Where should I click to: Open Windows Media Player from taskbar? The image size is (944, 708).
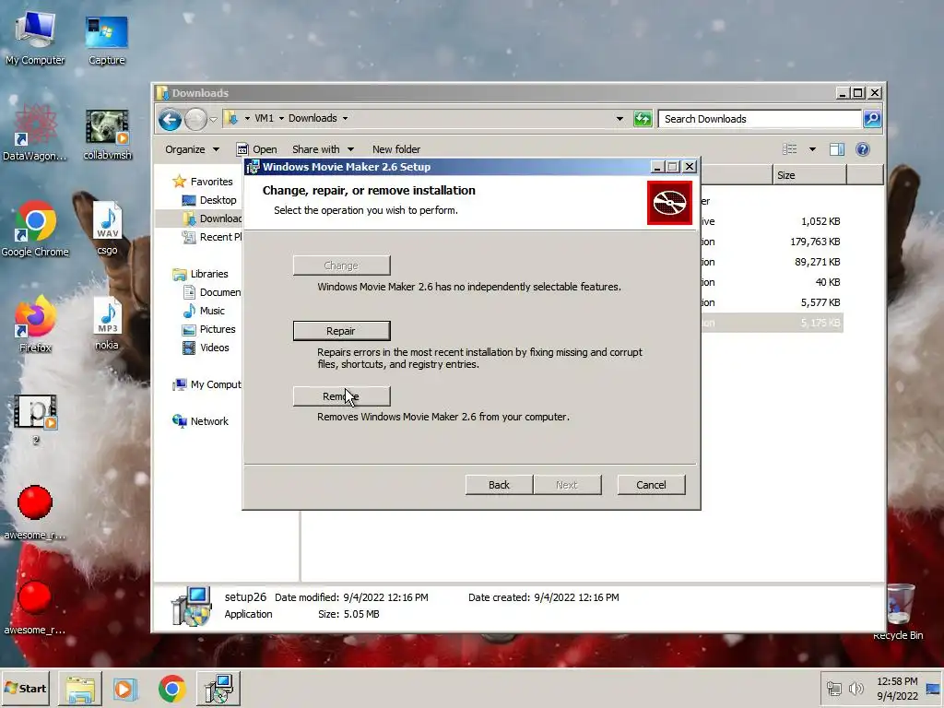pos(125,689)
